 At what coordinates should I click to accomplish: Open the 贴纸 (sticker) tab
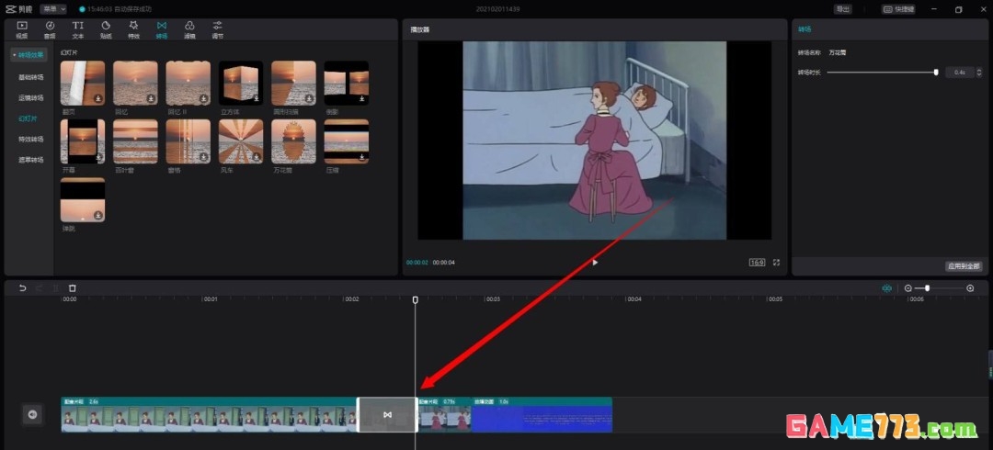[x=106, y=29]
